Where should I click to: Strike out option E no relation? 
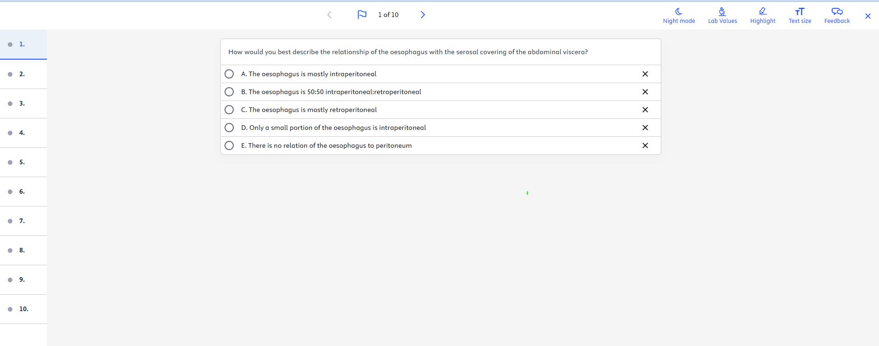click(x=645, y=145)
